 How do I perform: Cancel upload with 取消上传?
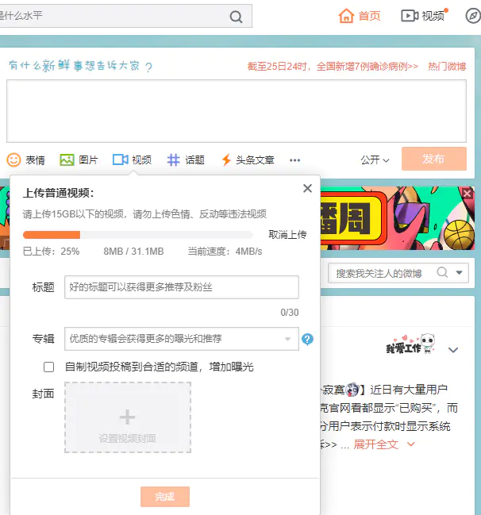[x=287, y=235]
